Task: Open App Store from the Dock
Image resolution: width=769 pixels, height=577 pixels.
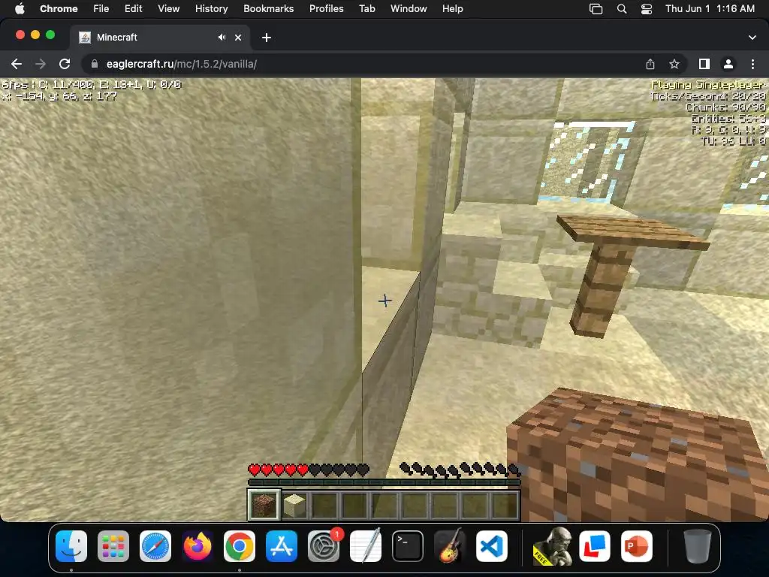Action: tap(282, 546)
